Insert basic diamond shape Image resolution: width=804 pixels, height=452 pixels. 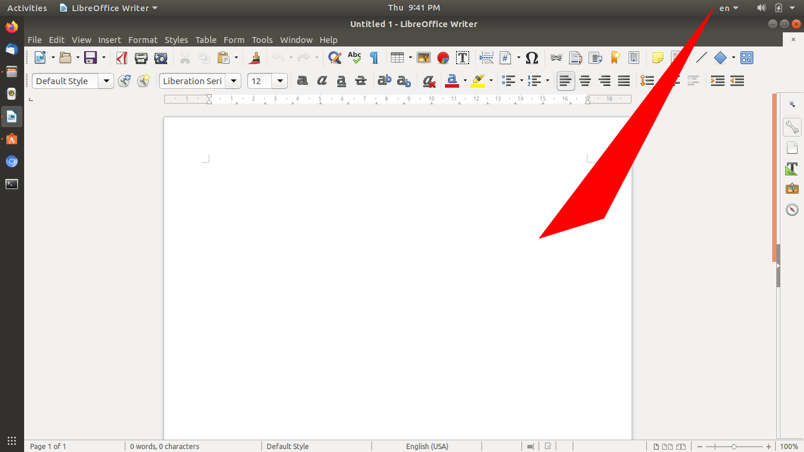720,58
